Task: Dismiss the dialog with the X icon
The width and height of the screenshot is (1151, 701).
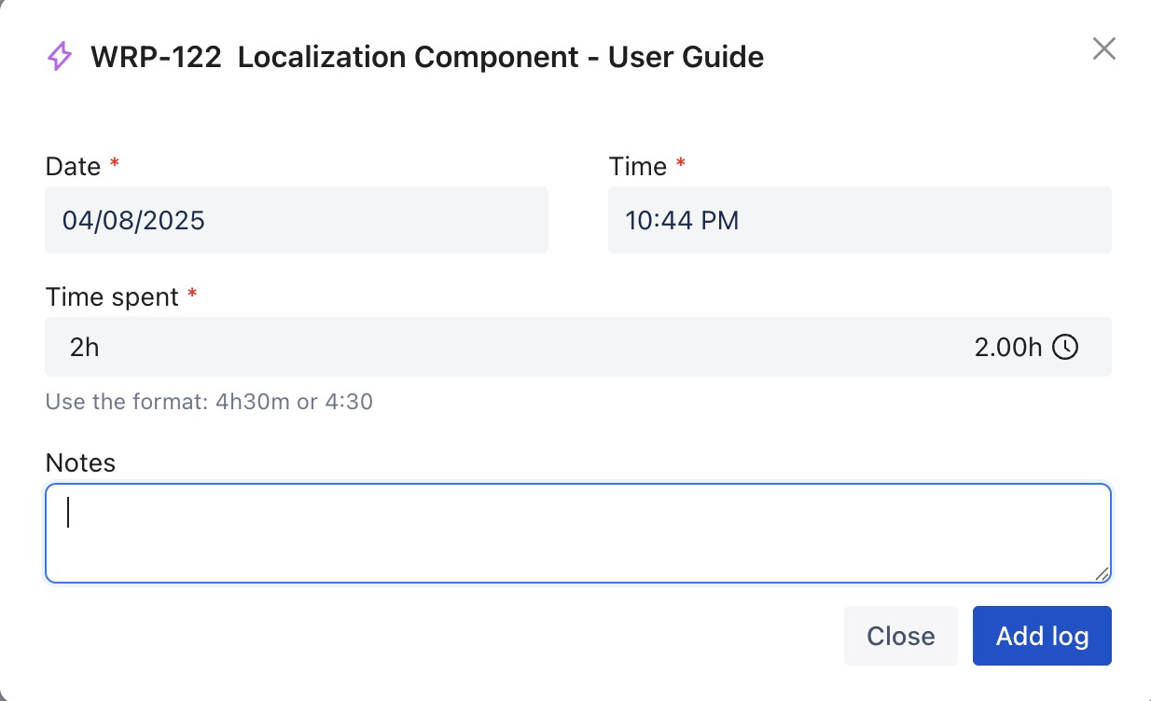Action: click(x=1103, y=49)
